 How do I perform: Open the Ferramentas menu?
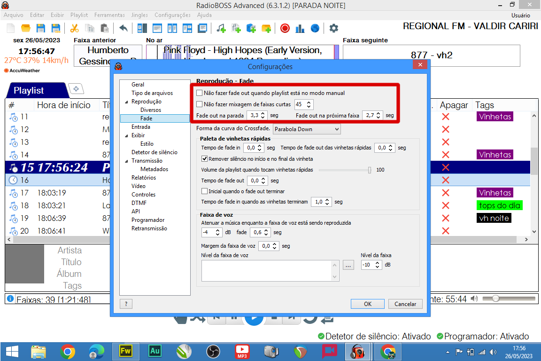110,15
